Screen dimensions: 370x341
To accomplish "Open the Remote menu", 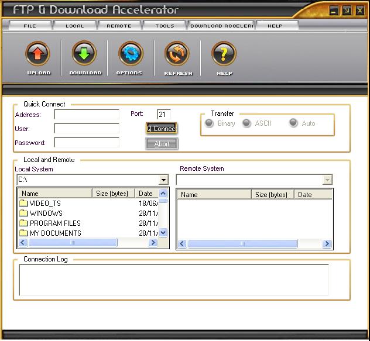I will pos(119,26).
